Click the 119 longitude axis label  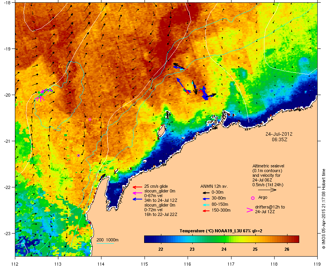click(317, 264)
